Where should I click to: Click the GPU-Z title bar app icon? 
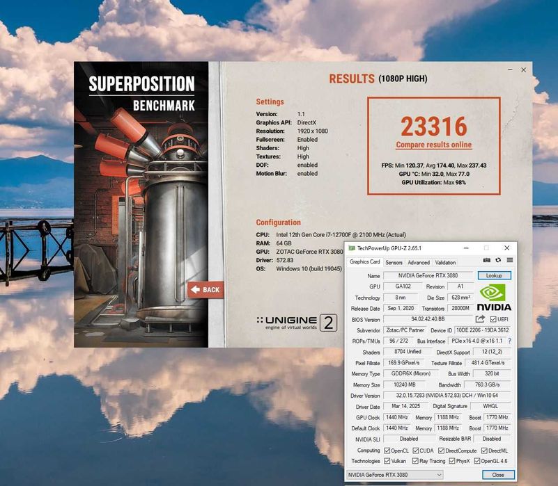[352, 248]
